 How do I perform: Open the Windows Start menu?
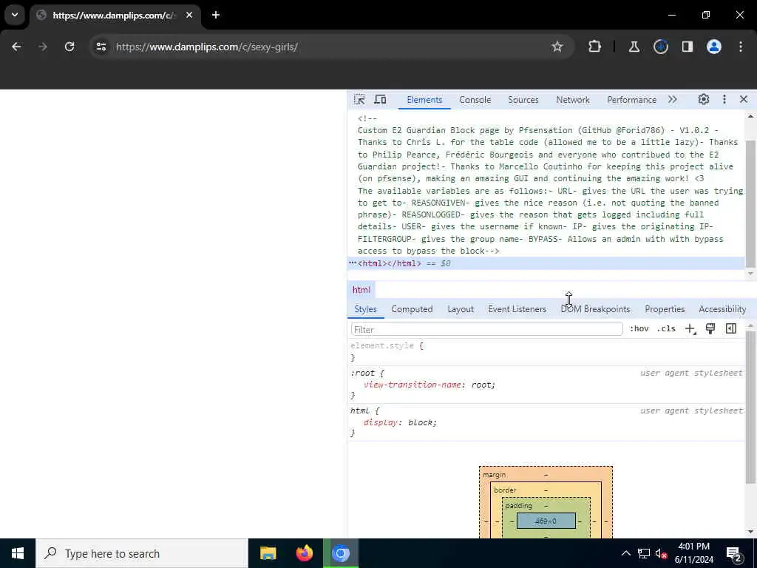[18, 553]
